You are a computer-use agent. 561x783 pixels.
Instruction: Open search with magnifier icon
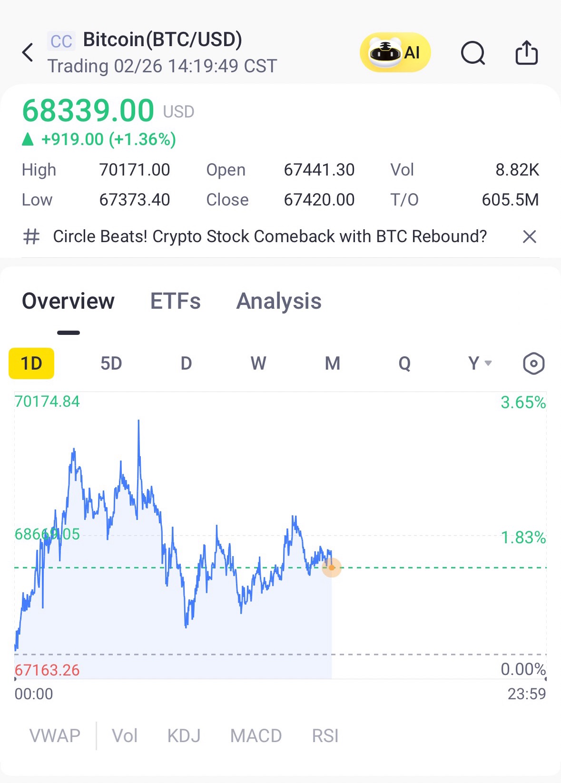point(472,52)
